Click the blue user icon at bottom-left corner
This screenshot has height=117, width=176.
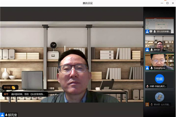click(x=2, y=115)
